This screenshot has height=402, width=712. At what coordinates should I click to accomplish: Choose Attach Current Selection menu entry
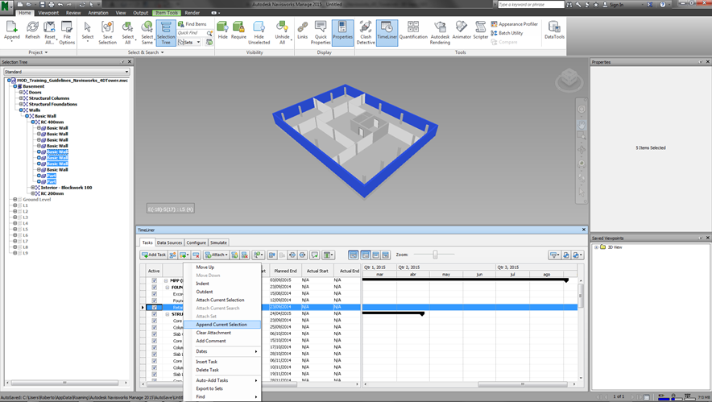220,300
